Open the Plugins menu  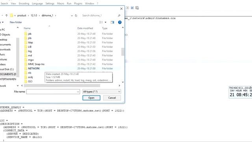point(78,4)
